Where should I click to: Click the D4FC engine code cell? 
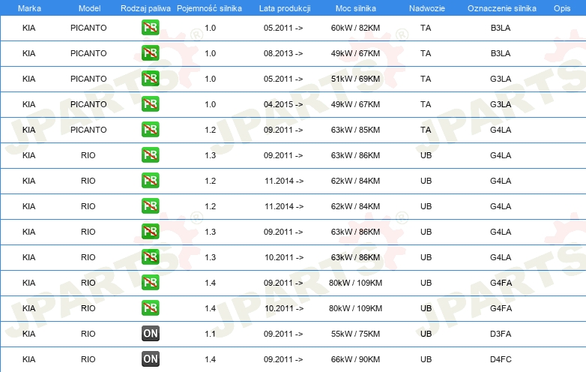click(501, 359)
